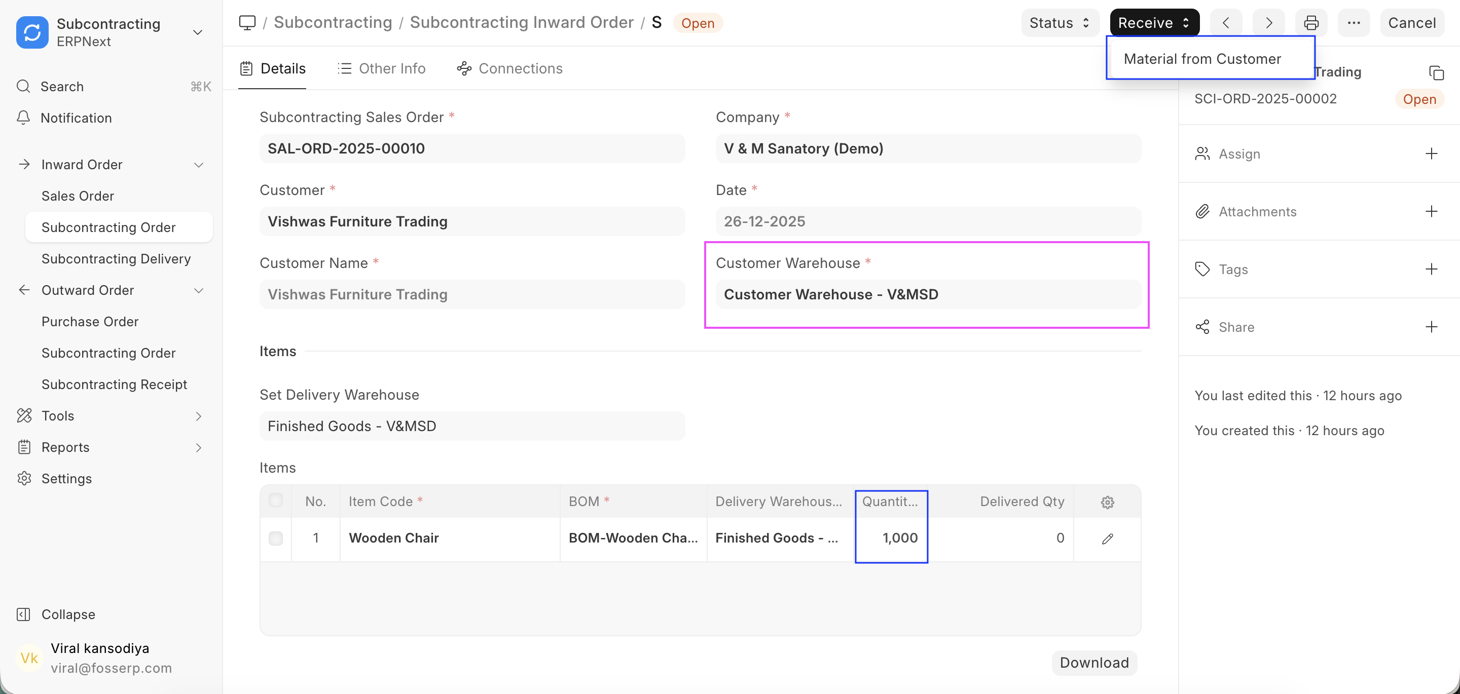Click the plus icon beside Assign
1460x694 pixels.
coord(1432,153)
